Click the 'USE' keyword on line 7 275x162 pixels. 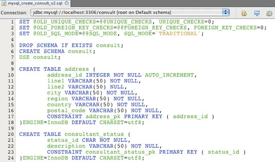pos(24,57)
